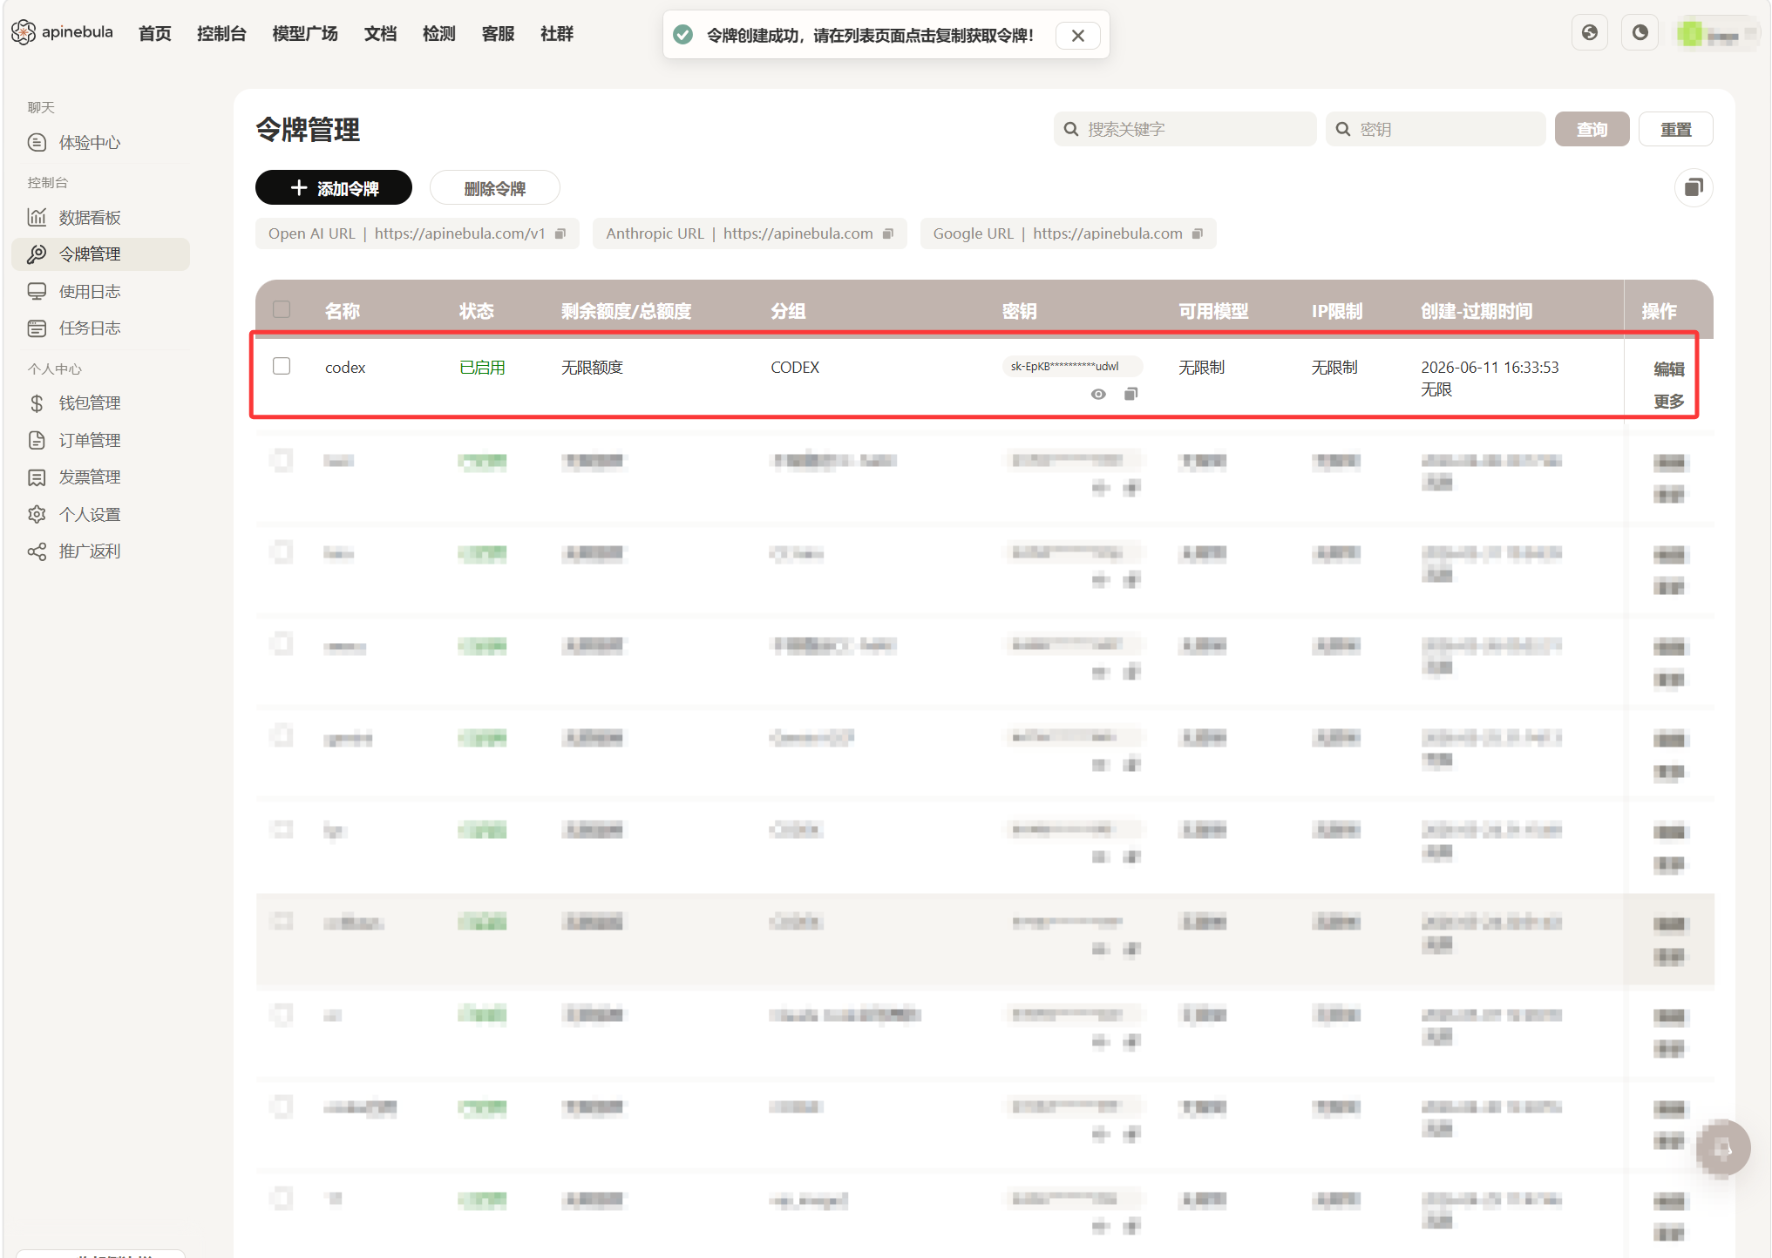Open 控制台 in top navigation

pyautogui.click(x=221, y=34)
